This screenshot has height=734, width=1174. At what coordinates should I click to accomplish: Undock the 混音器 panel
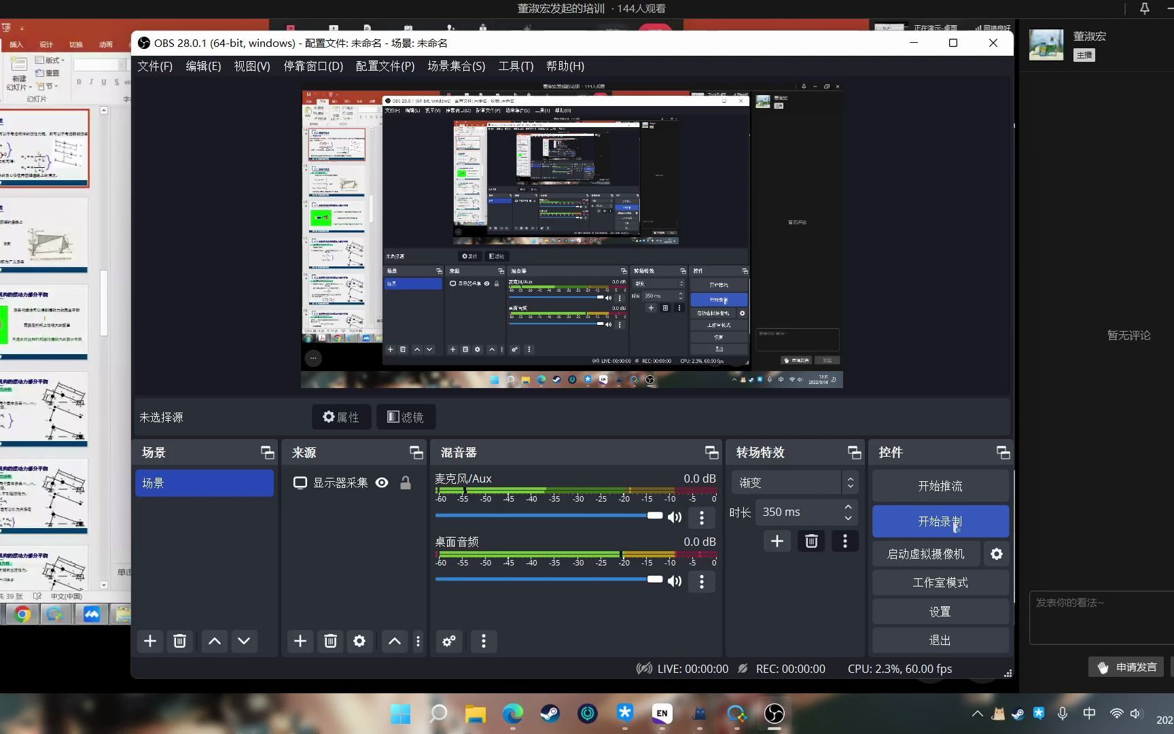(712, 453)
